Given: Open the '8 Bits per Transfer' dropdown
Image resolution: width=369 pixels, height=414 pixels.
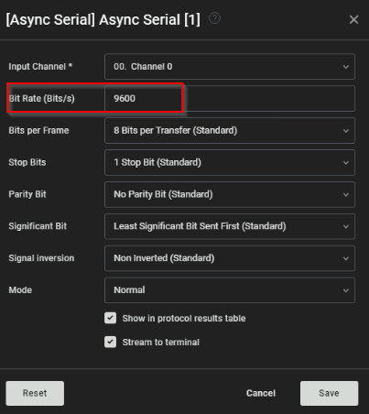Looking at the screenshot, I should coord(230,131).
